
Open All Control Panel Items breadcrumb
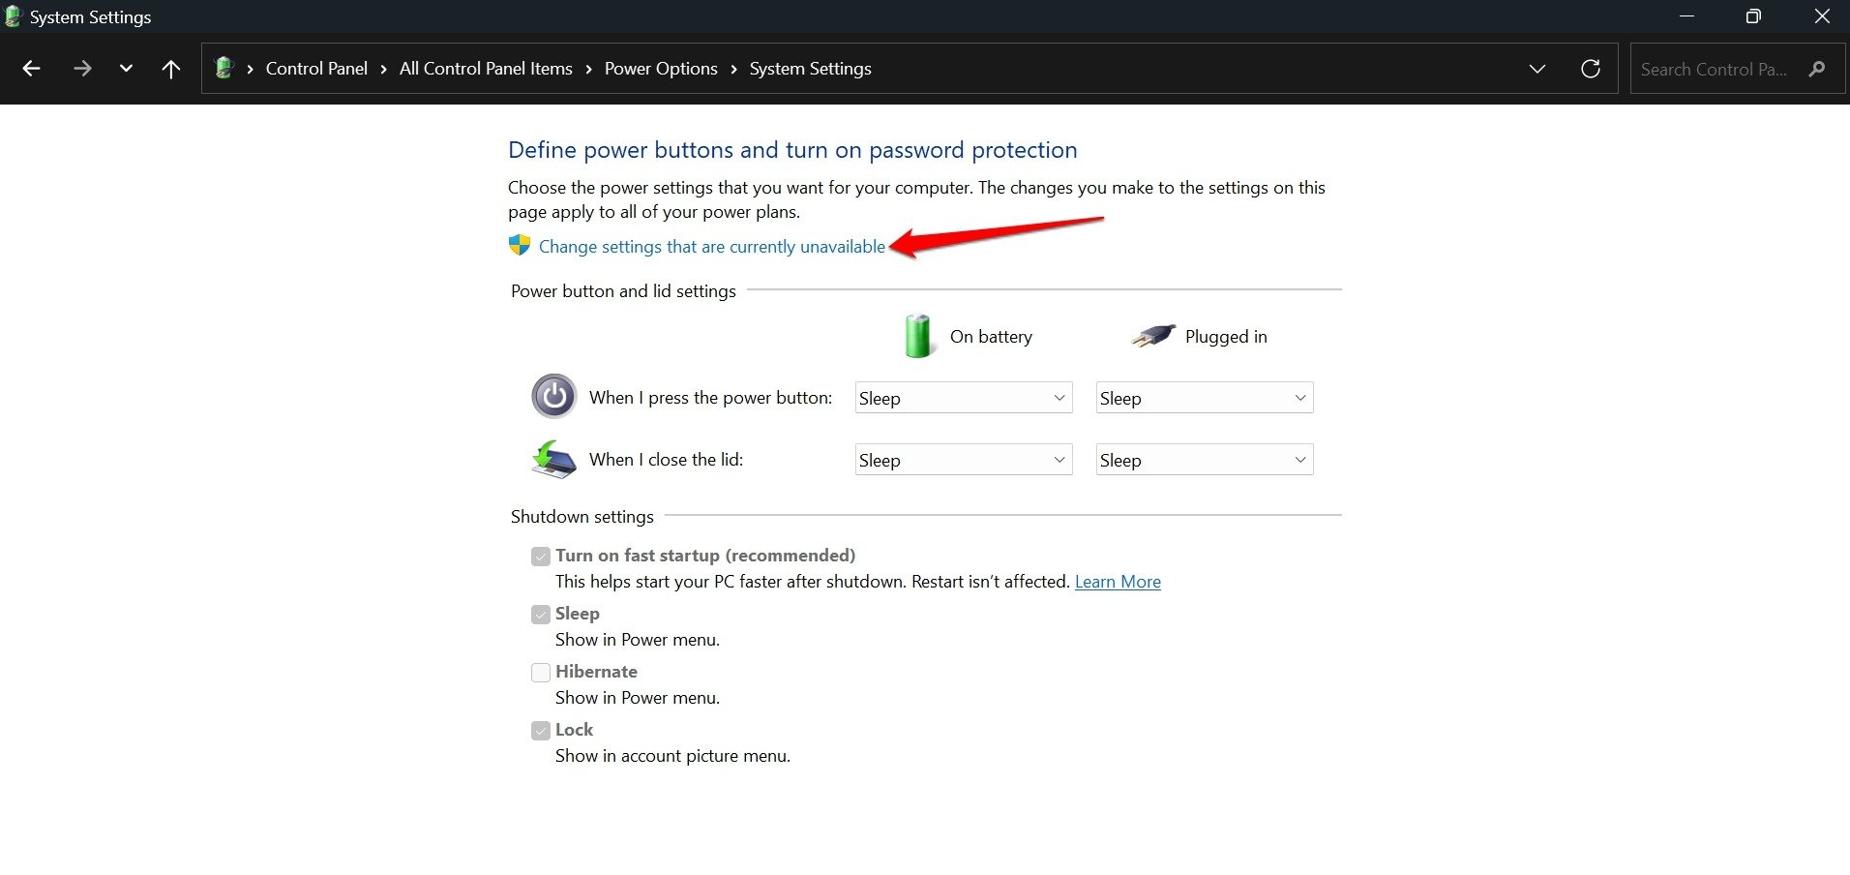click(486, 69)
